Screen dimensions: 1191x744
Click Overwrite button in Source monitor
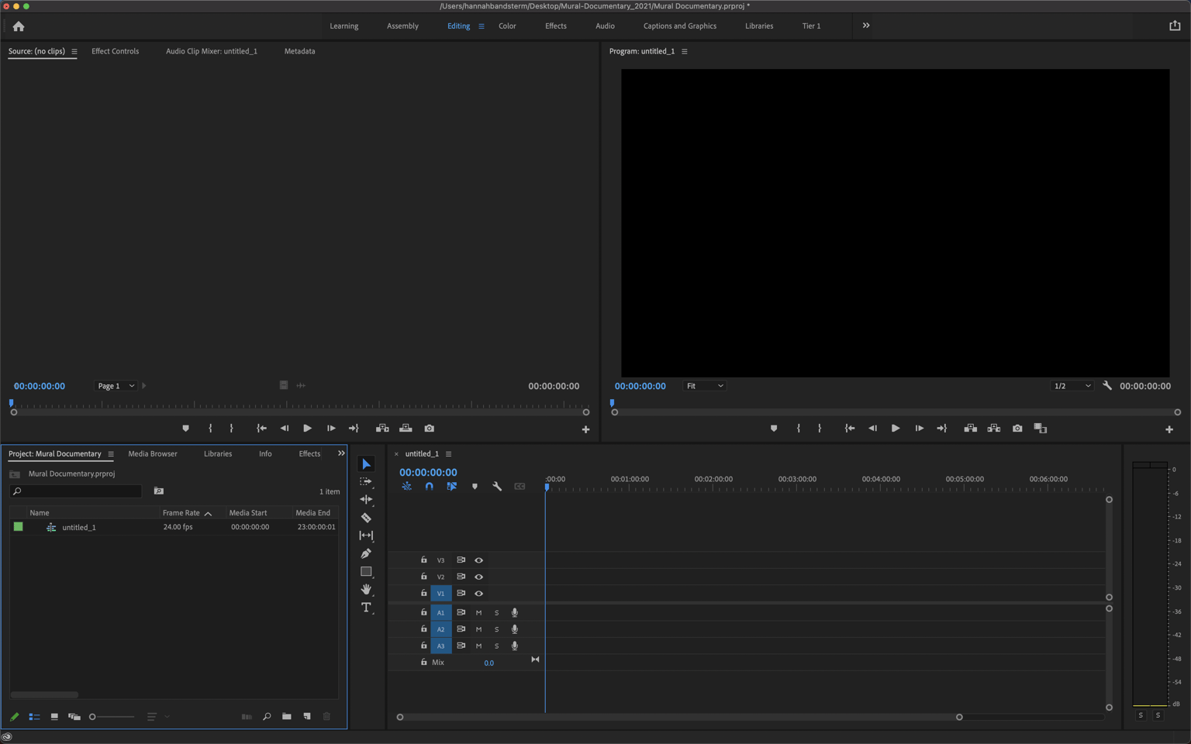pyautogui.click(x=406, y=429)
